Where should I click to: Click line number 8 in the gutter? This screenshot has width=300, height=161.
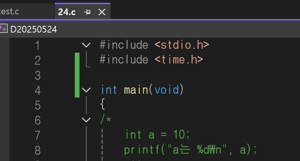pos(38,151)
